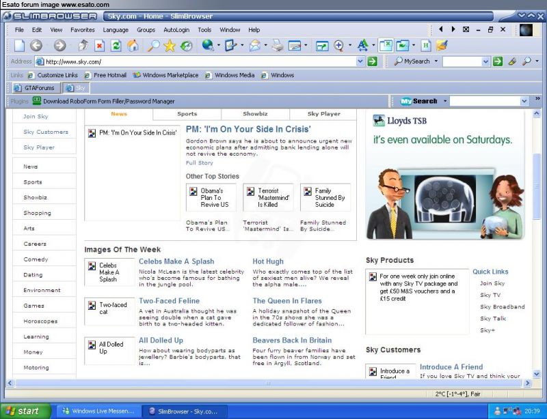Open the Groups menu
Viewport: 547px width, 419px height.
[x=146, y=30]
